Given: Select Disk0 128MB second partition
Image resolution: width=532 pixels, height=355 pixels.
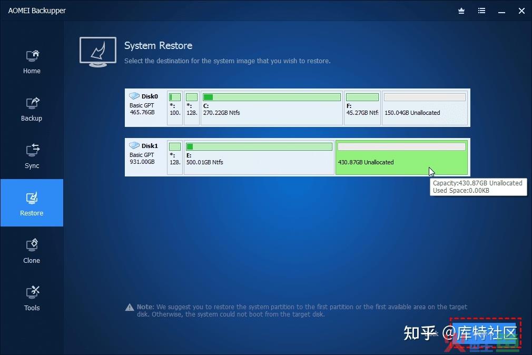Looking at the screenshot, I should [x=192, y=107].
